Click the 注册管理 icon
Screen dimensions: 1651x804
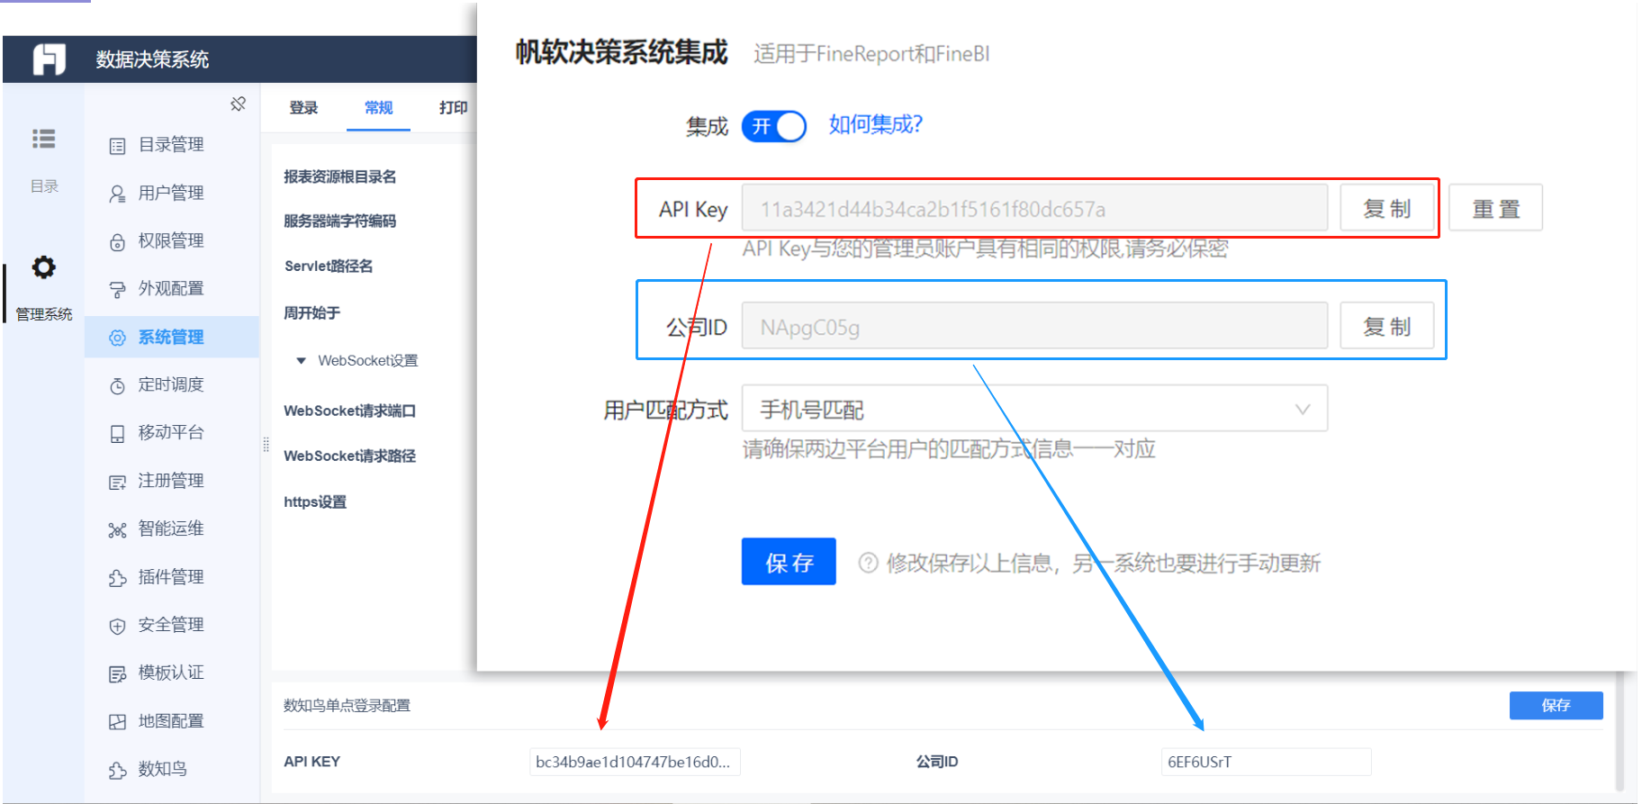pos(117,482)
